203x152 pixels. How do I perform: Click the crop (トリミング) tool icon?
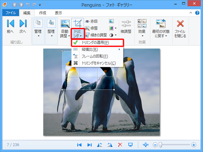click(x=78, y=23)
